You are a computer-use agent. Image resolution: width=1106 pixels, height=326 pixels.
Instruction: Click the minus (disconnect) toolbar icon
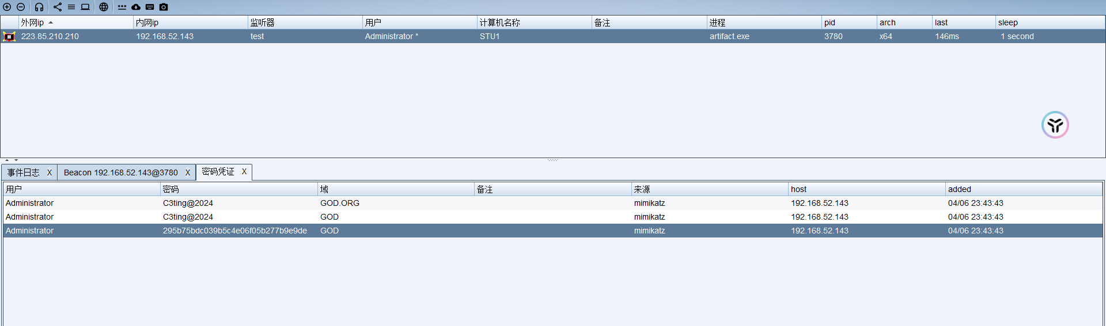pyautogui.click(x=21, y=7)
